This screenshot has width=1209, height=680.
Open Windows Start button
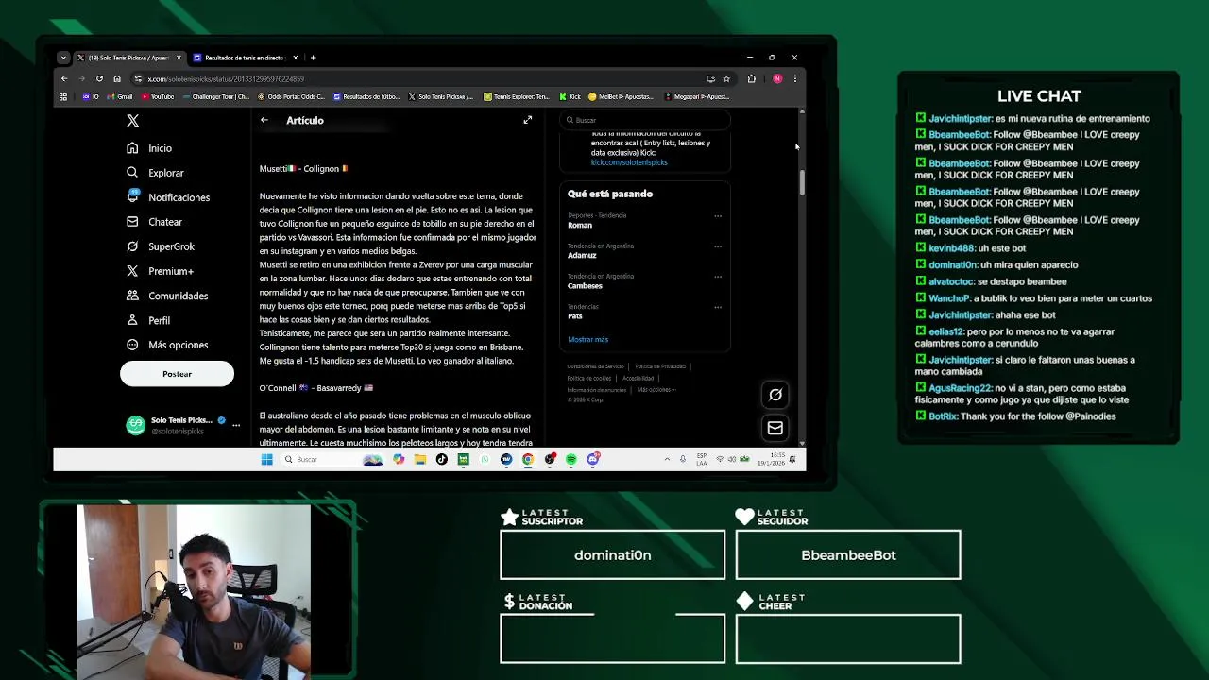267,459
